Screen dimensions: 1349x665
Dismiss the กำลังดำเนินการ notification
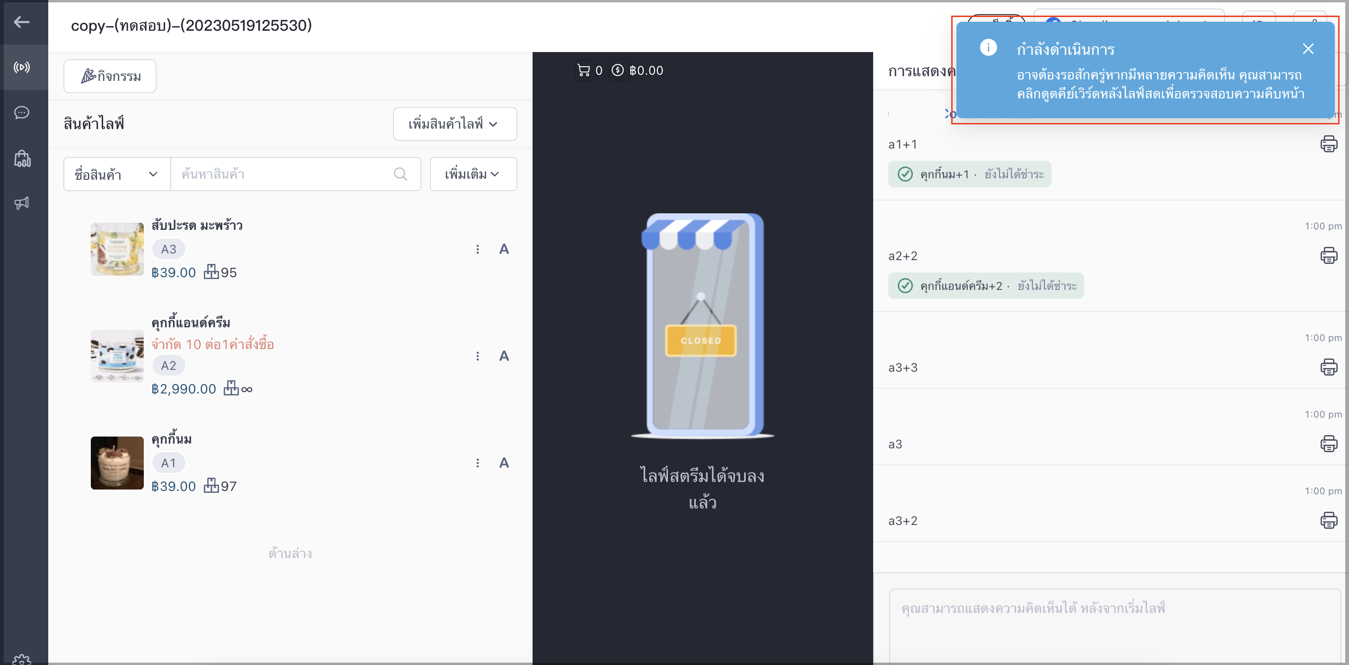[x=1308, y=49]
